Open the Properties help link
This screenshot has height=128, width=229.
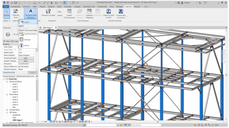pyautogui.click(x=9, y=72)
